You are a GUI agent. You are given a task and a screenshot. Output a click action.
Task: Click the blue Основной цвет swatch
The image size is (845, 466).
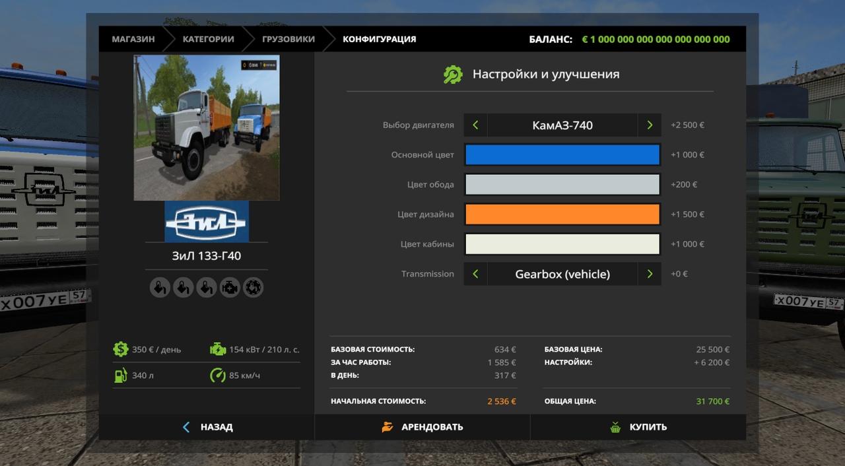pyautogui.click(x=562, y=155)
